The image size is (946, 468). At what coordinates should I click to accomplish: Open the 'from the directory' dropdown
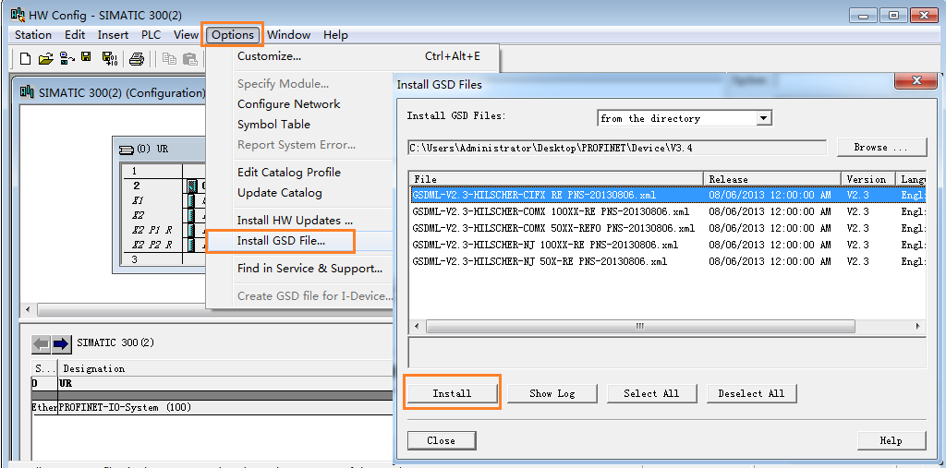click(764, 118)
